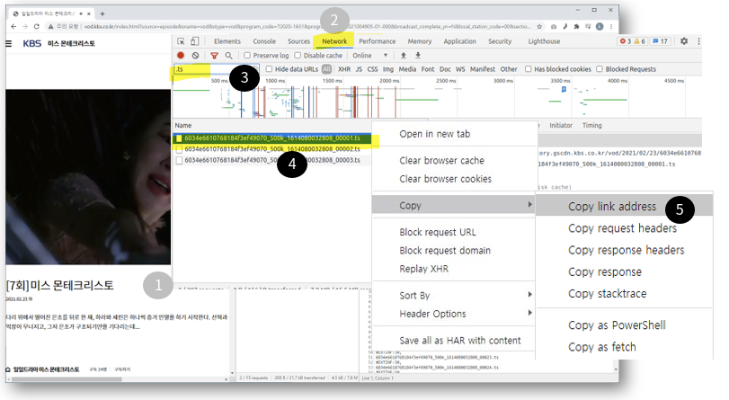Toggle the network filter funnel icon
Viewport: 729px width, 400px height.
click(x=214, y=56)
